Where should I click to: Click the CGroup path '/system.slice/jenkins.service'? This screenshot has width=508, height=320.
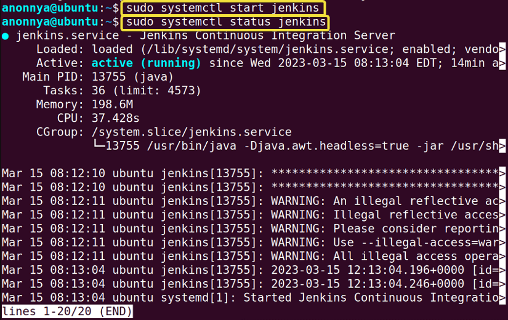pos(192,132)
